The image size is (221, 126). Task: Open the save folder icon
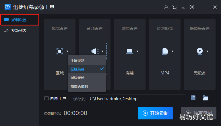(x=205, y=98)
